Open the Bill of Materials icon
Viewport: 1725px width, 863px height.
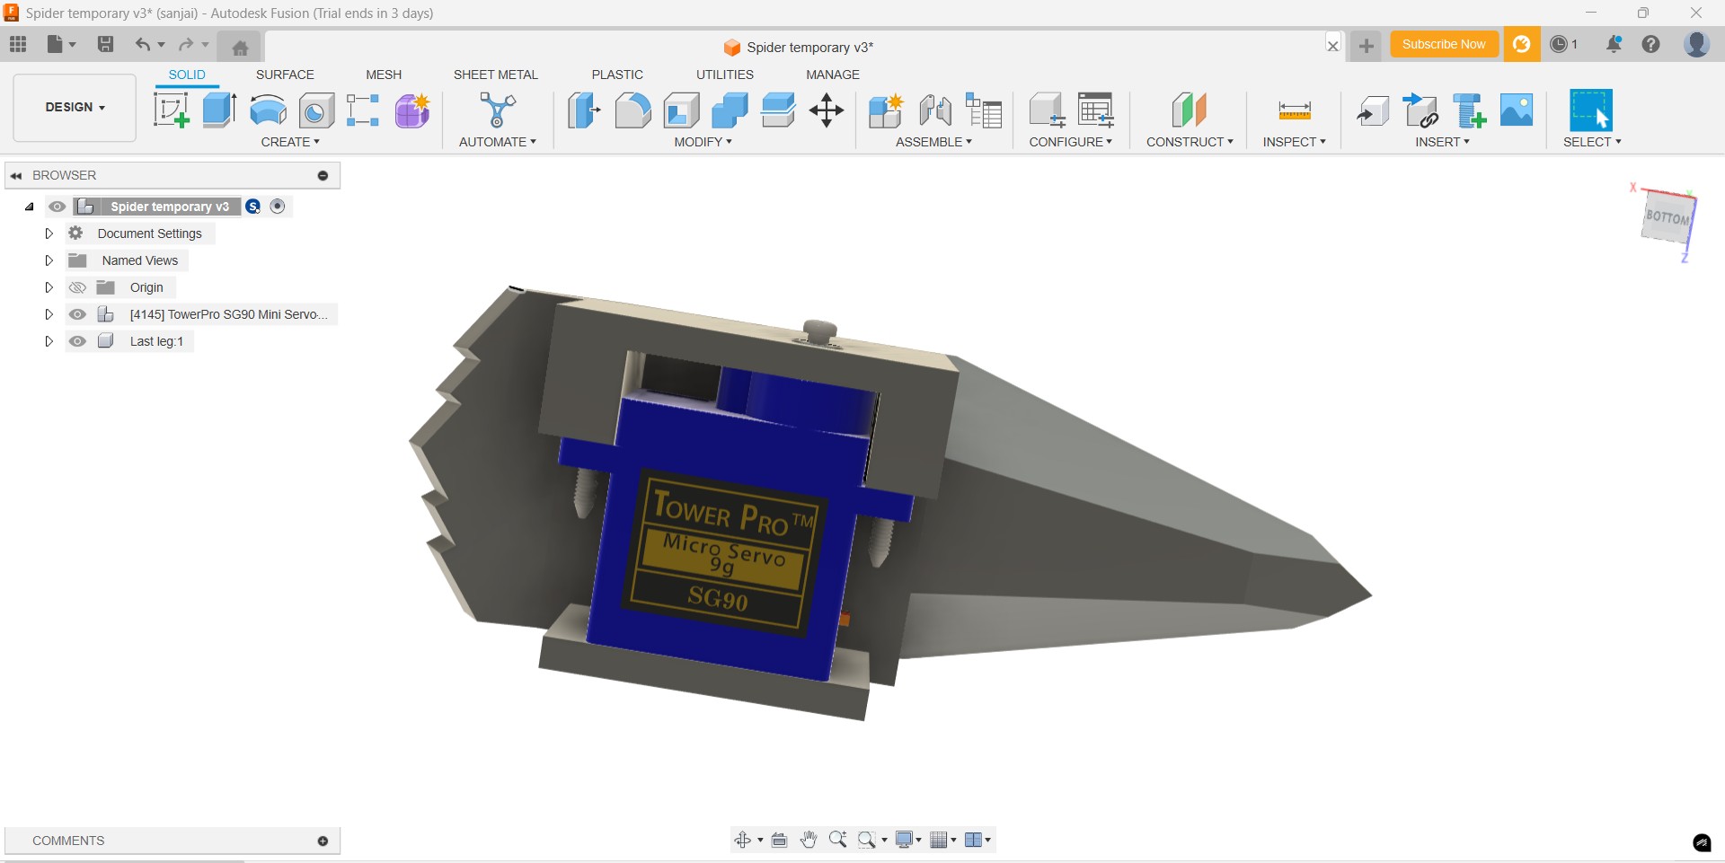984,110
